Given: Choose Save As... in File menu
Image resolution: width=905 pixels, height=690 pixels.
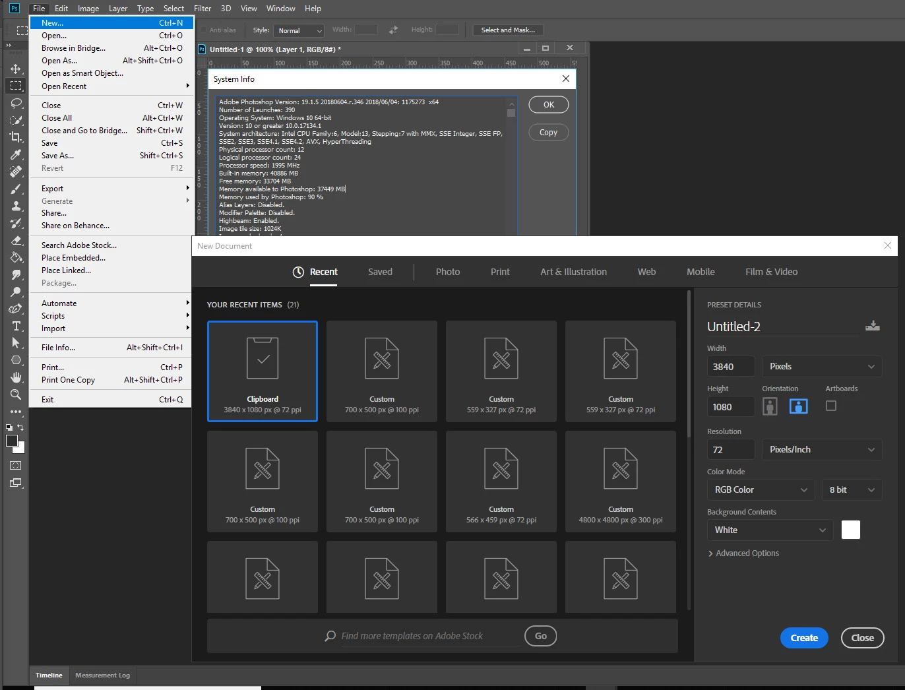Looking at the screenshot, I should 111,156.
